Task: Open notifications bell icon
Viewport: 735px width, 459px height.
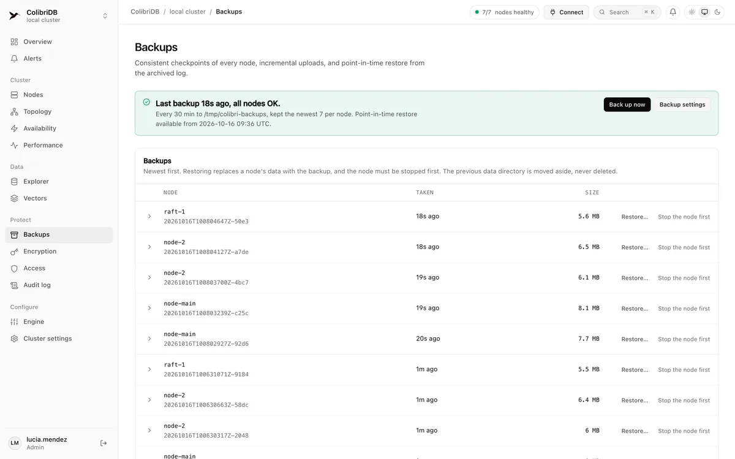Action: tap(673, 12)
